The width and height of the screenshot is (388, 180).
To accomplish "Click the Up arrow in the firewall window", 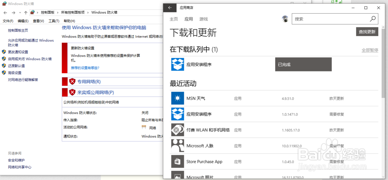I will pyautogui.click(x=26, y=12).
